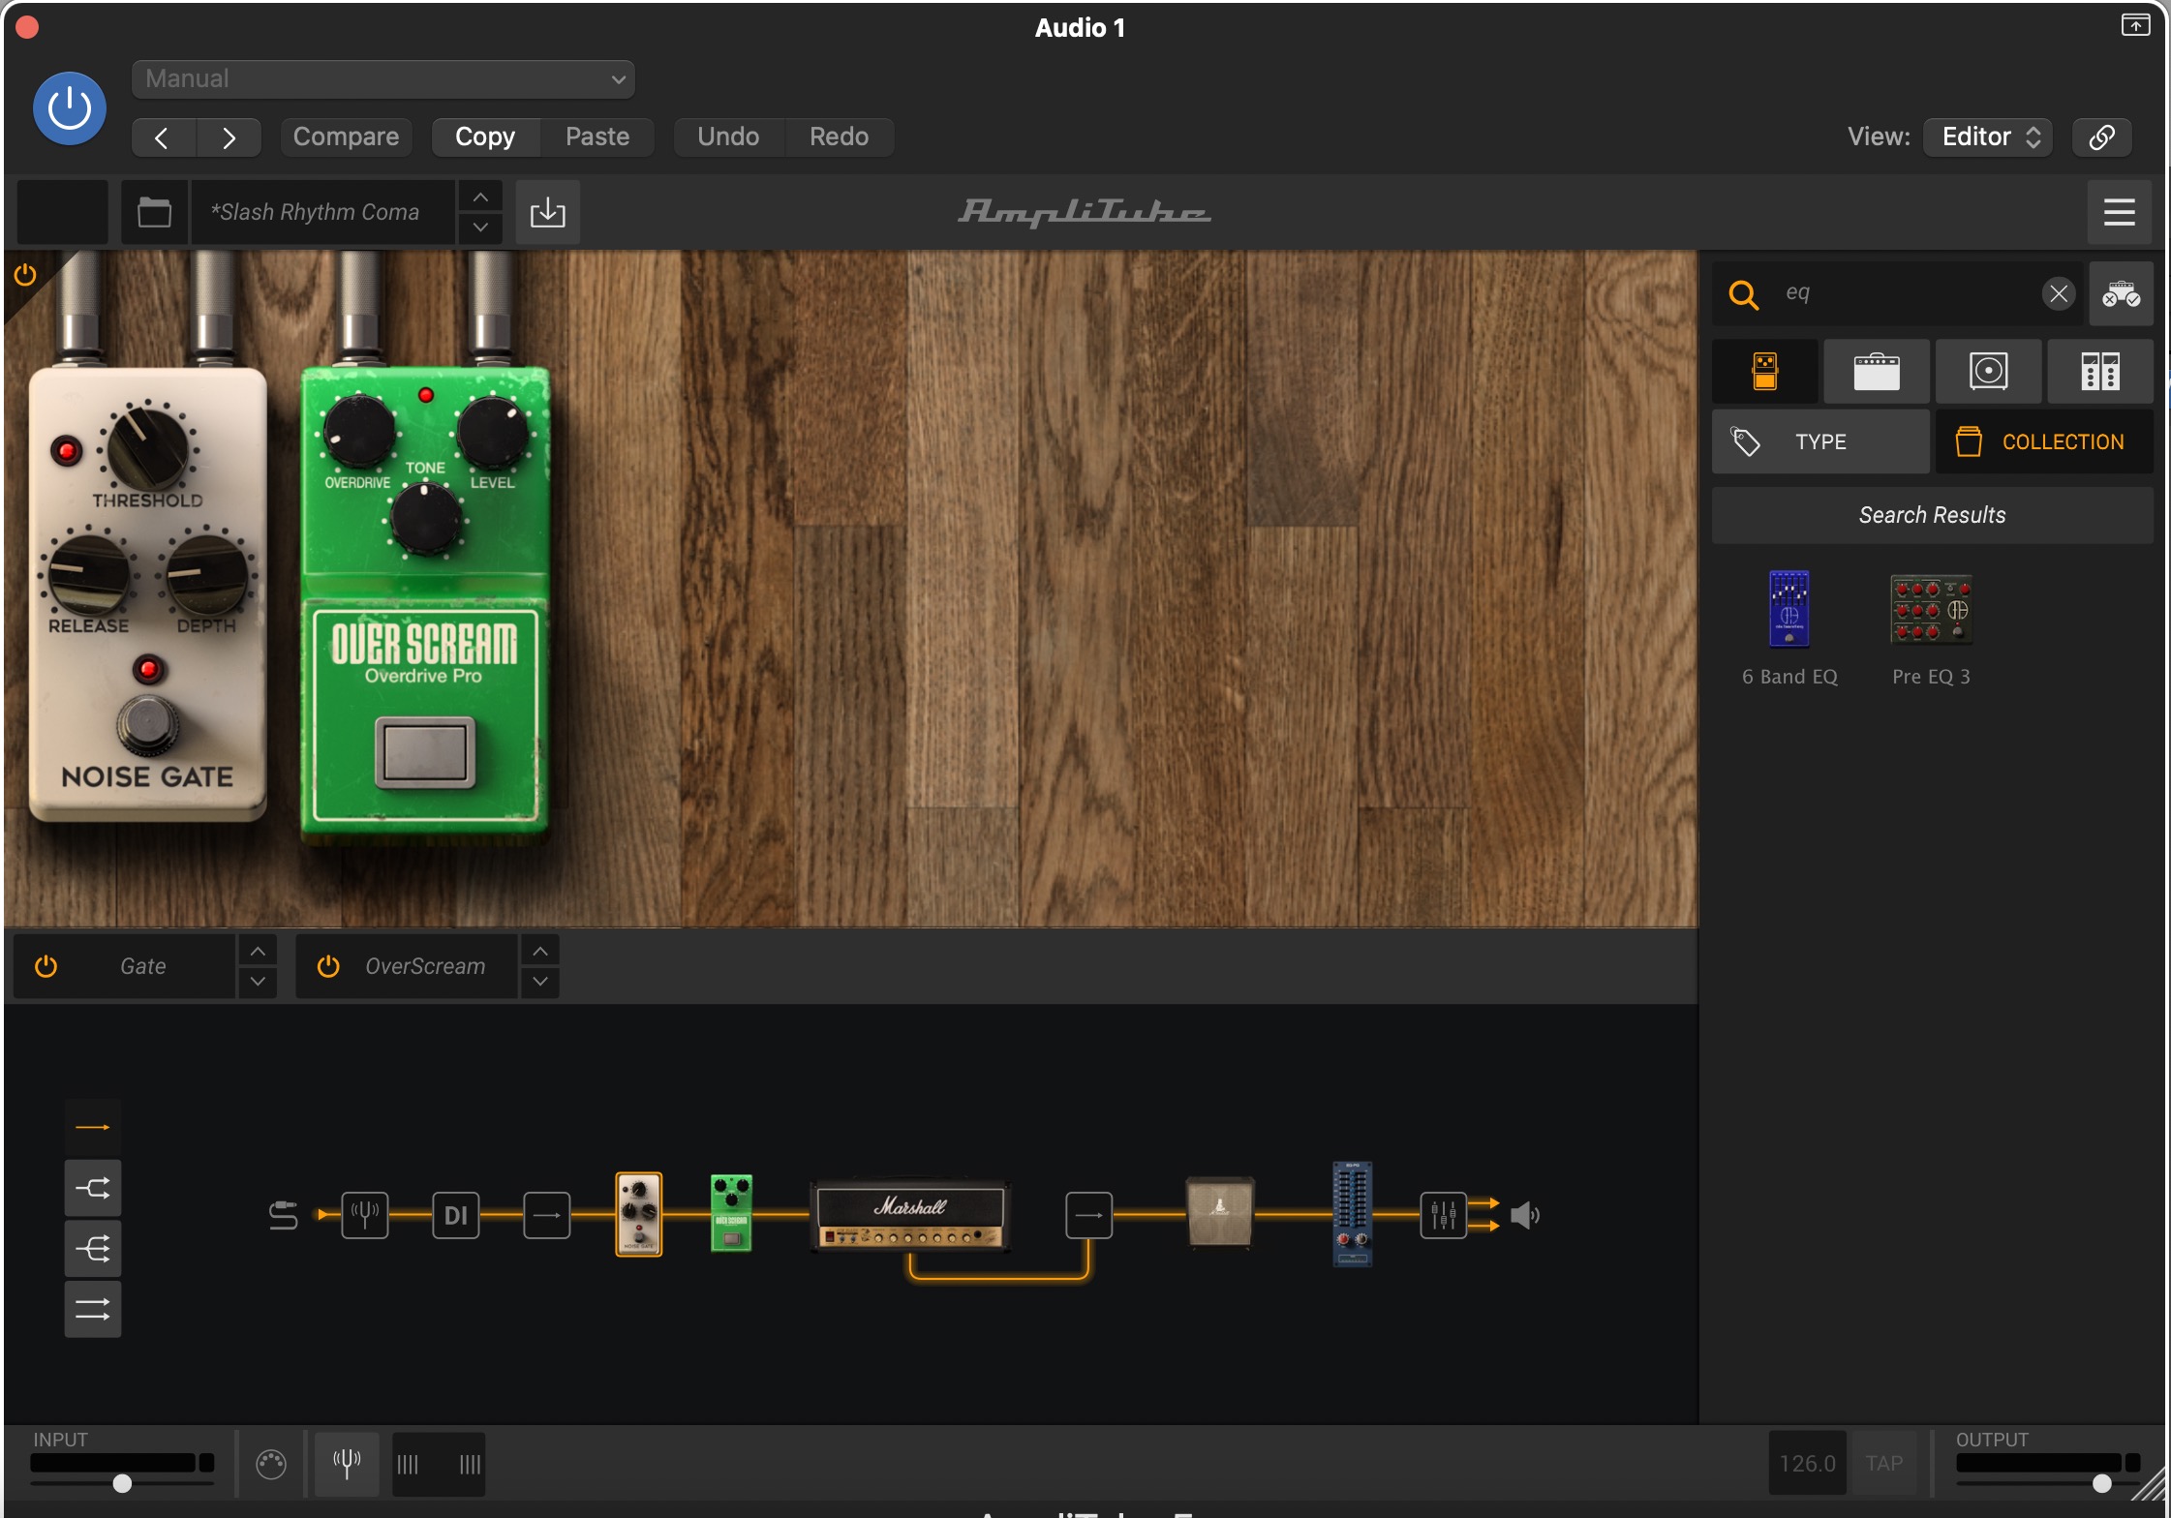Click the Noise Gate Threshold knob

(147, 447)
